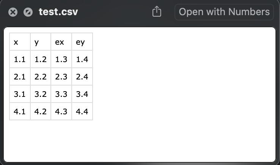Image resolution: width=280 pixels, height=165 pixels.
Task: Click the cell containing 1.4
Action: pos(82,59)
